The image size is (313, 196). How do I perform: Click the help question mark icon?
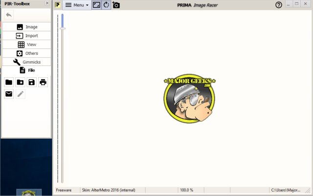tap(279, 5)
